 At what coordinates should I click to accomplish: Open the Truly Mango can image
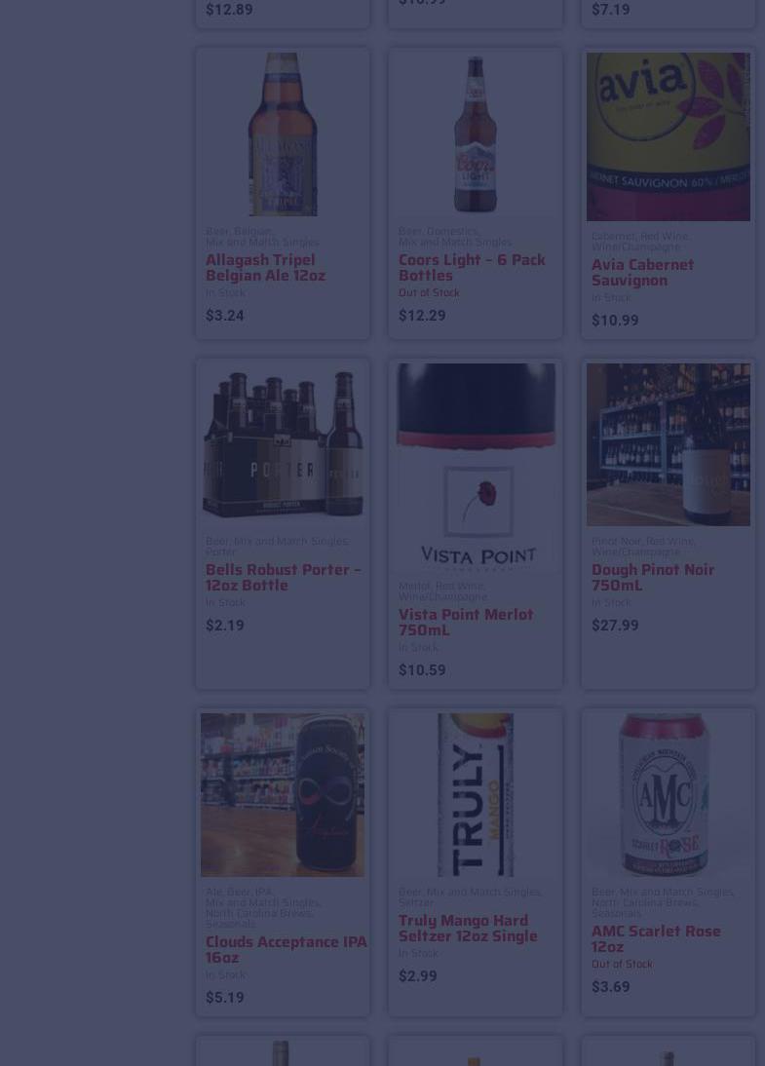click(476, 795)
